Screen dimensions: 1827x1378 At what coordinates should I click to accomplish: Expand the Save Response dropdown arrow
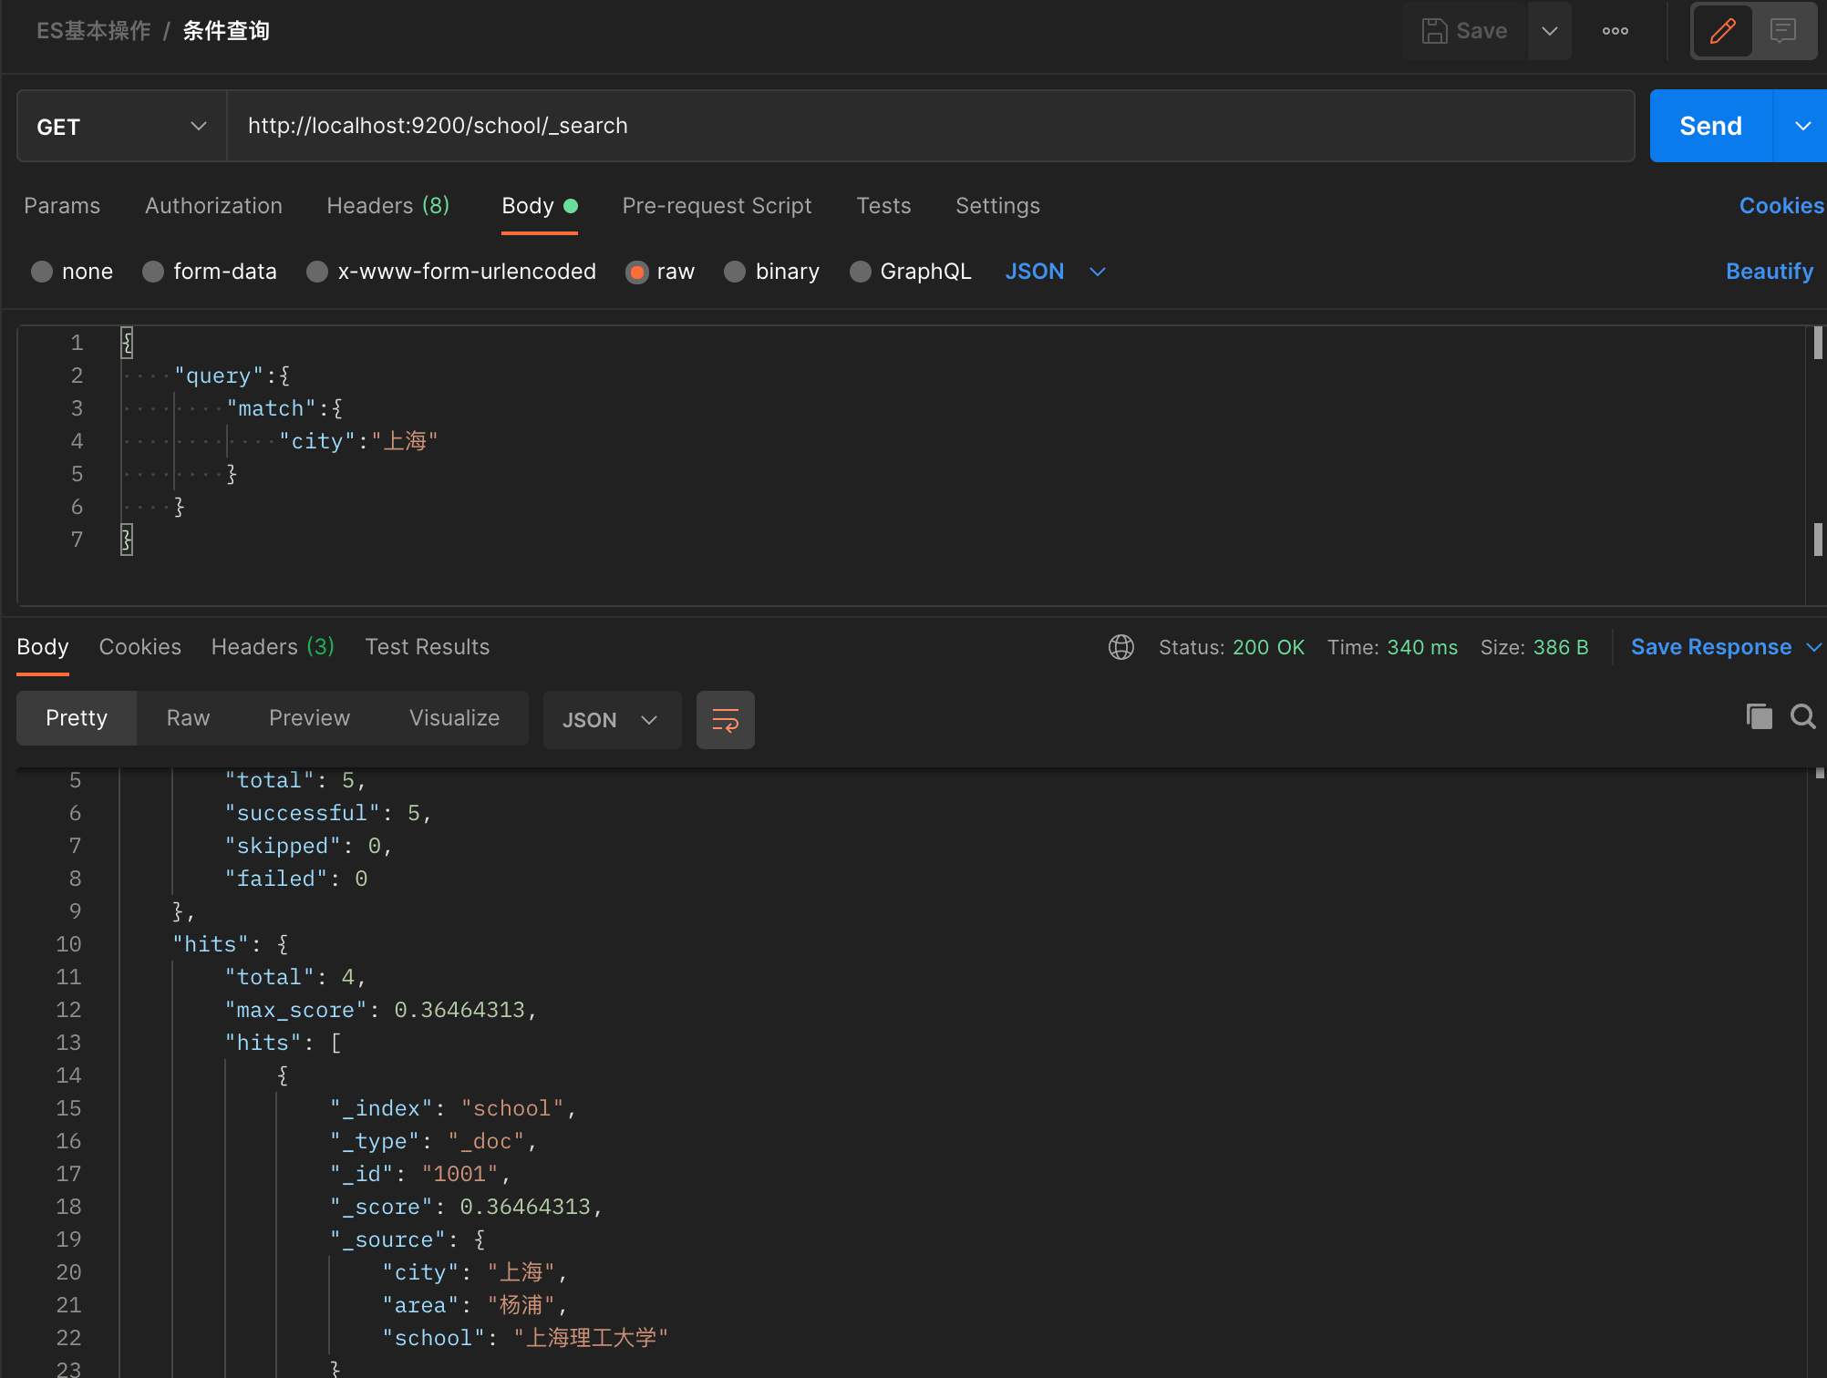1813,647
